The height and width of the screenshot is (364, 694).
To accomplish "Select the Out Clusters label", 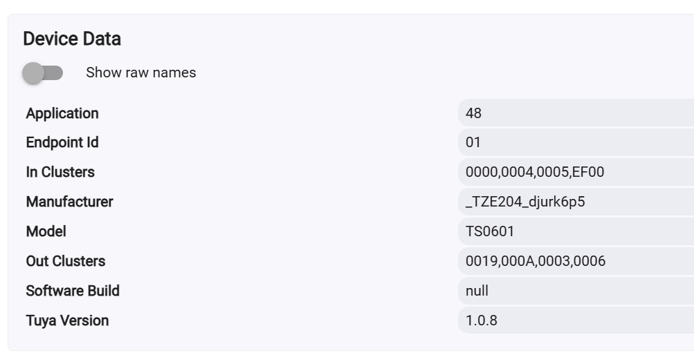I will click(x=66, y=261).
